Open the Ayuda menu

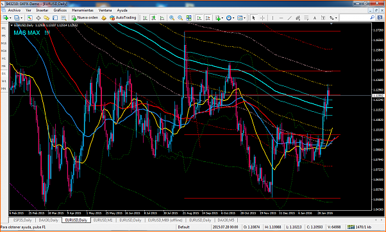click(x=122, y=10)
